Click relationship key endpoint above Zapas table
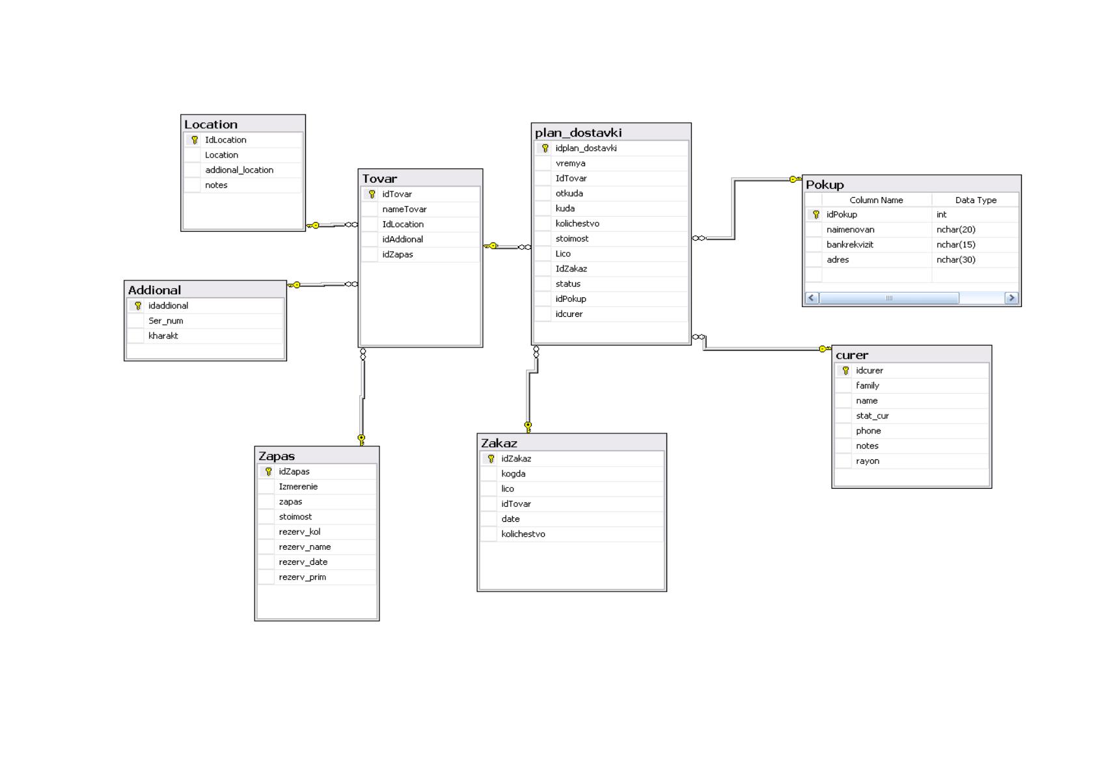 click(x=362, y=439)
